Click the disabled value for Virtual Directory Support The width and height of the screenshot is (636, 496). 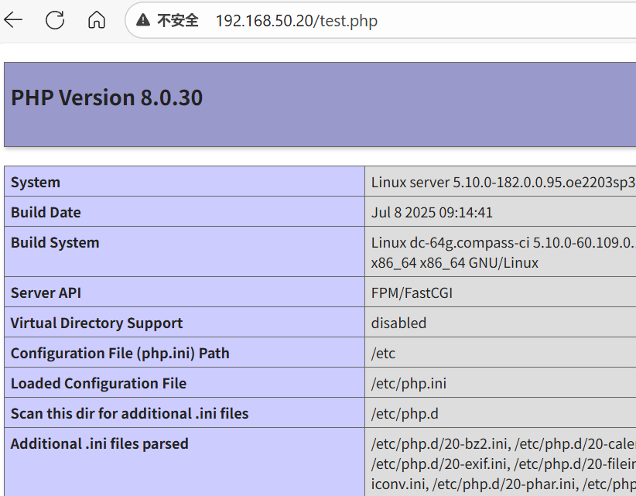point(398,323)
